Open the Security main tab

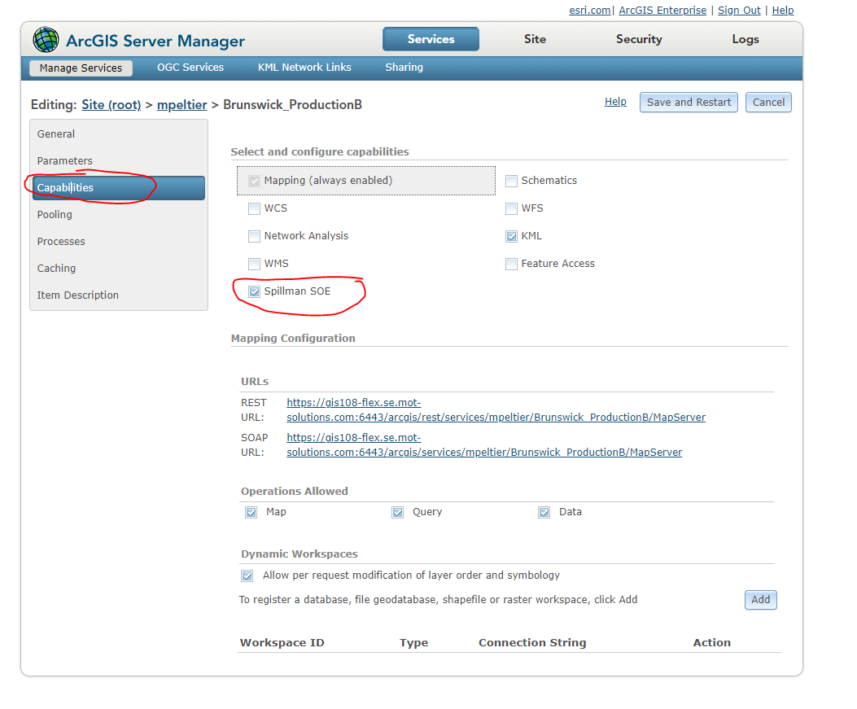639,39
